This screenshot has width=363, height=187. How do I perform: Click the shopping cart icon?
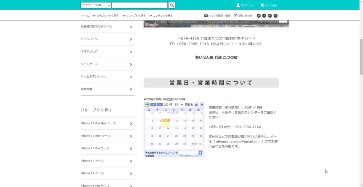pos(262,5)
